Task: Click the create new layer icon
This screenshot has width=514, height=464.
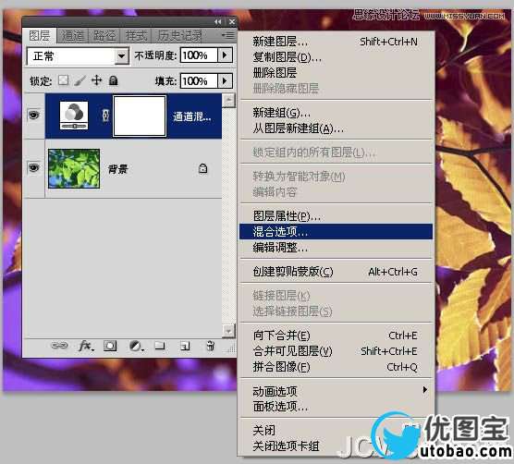Action: pyautogui.click(x=185, y=346)
